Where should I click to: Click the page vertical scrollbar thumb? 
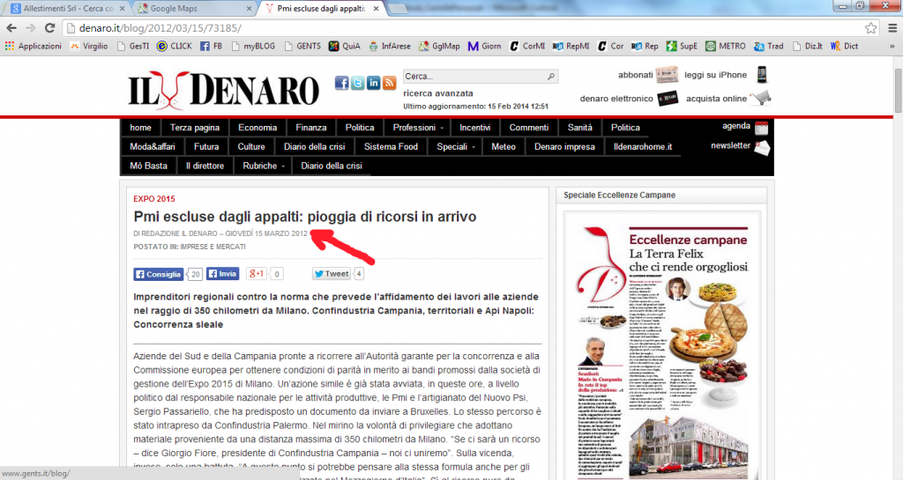pyautogui.click(x=898, y=90)
